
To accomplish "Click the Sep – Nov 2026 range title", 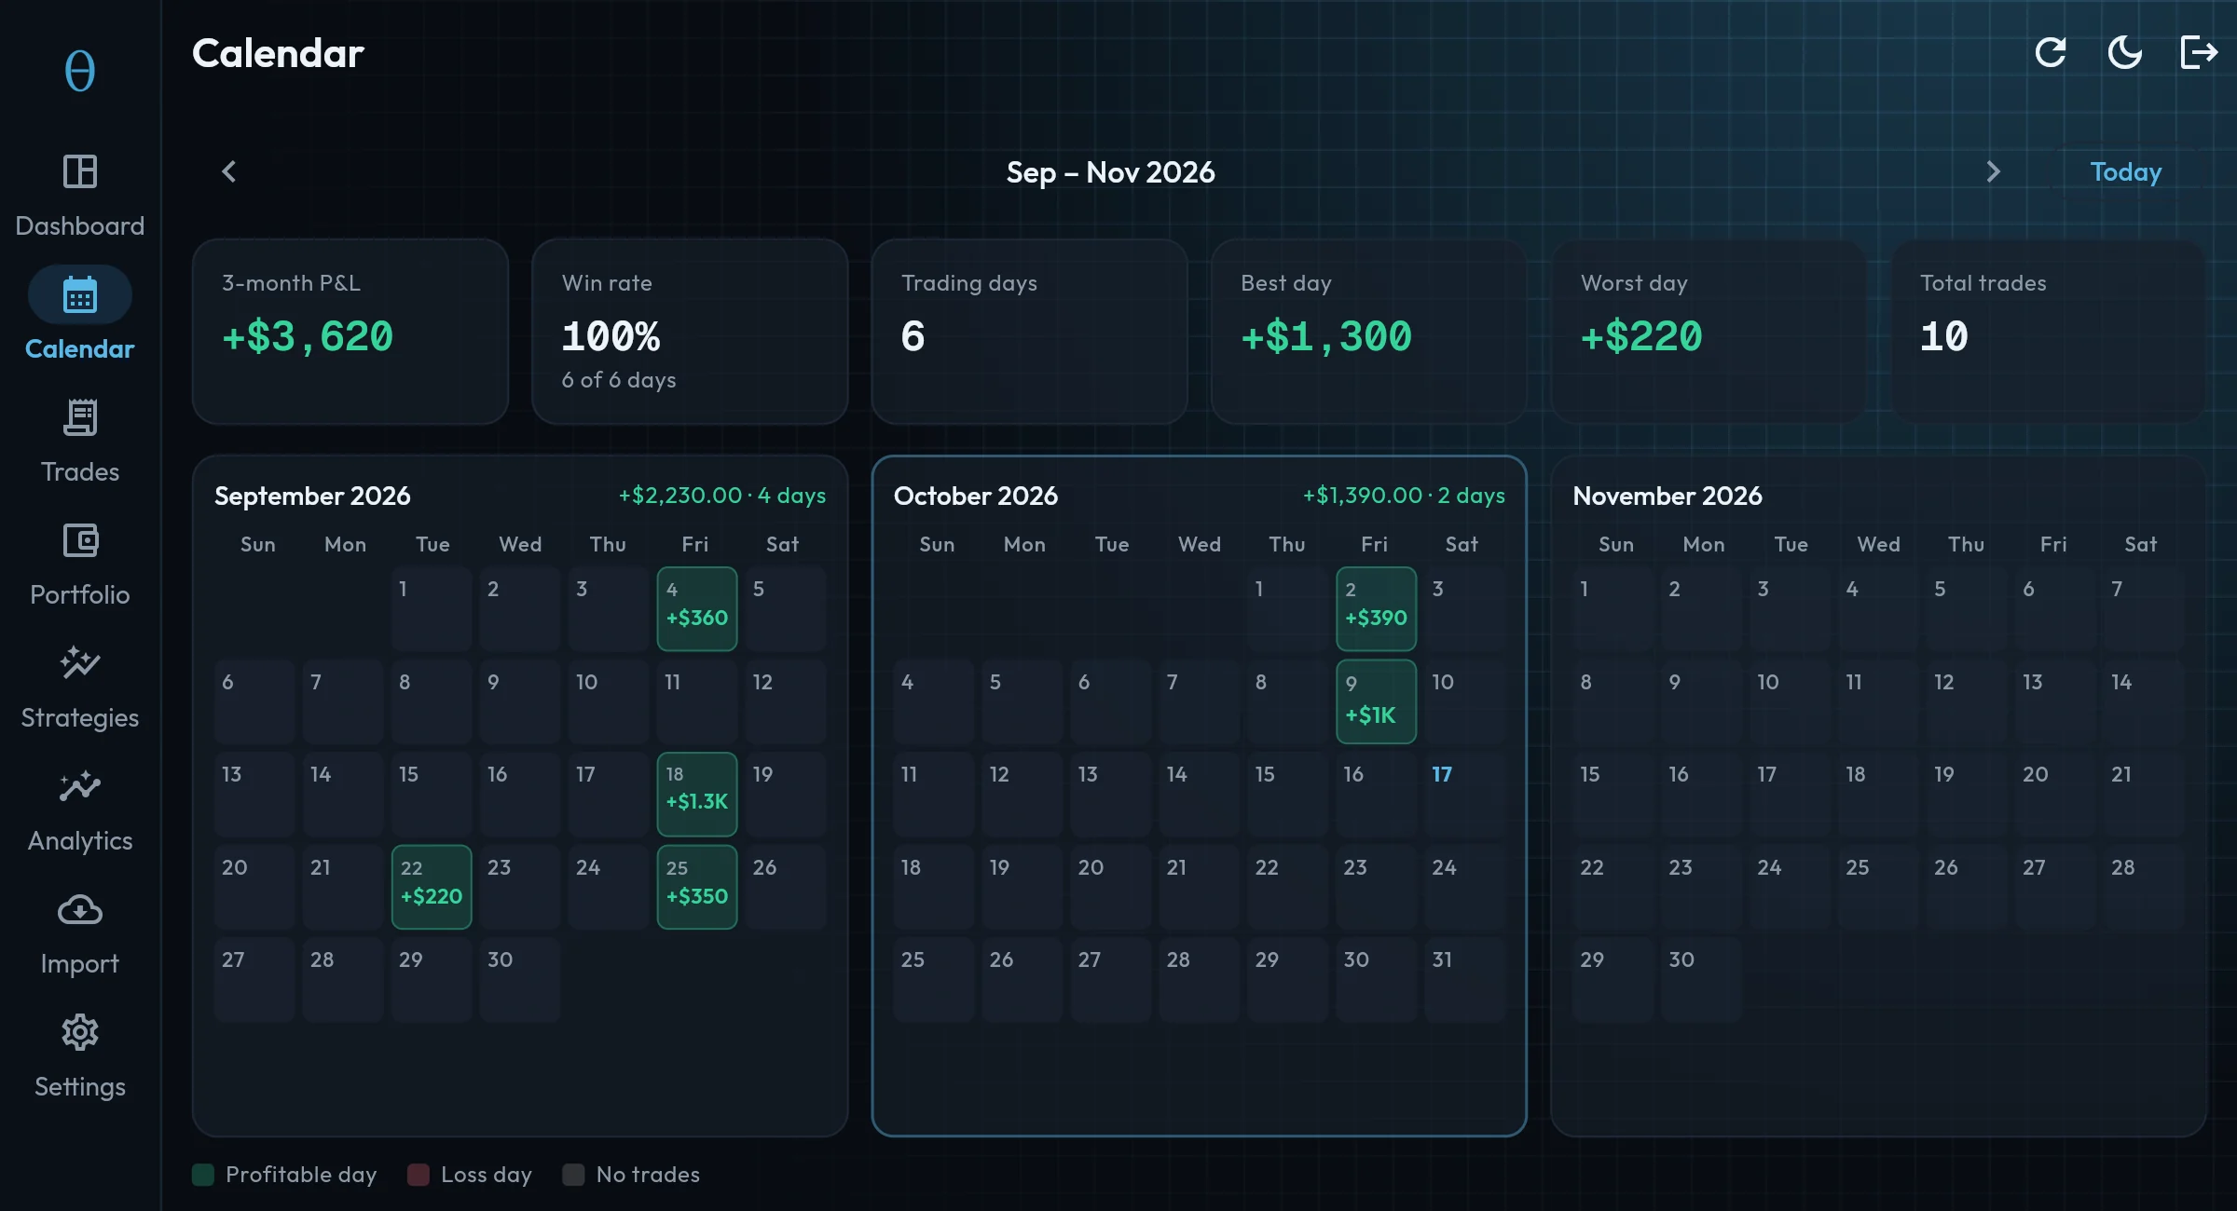I will (1110, 172).
